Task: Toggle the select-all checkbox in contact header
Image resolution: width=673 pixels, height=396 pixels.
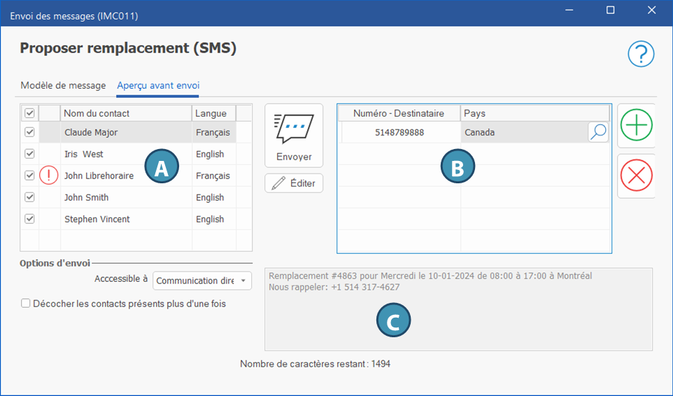Action: (29, 113)
